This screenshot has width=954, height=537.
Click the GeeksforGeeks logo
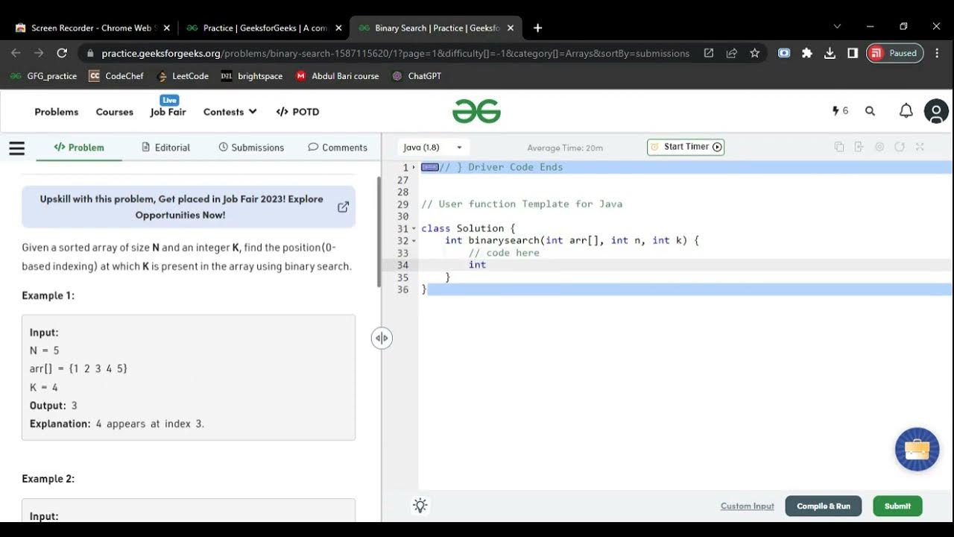476,111
